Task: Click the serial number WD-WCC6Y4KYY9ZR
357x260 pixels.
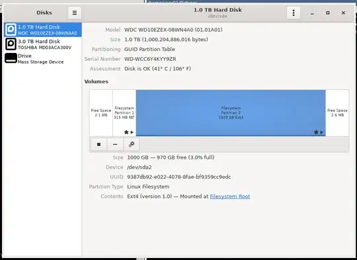Action: 150,59
